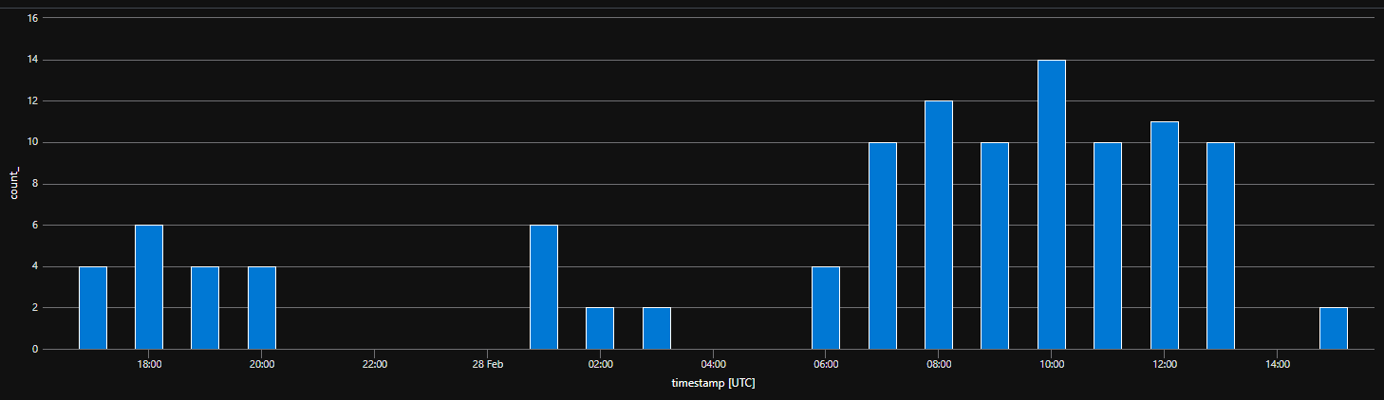Click the 12:00 bar with count 11
1384x400 pixels.
[x=1164, y=236]
